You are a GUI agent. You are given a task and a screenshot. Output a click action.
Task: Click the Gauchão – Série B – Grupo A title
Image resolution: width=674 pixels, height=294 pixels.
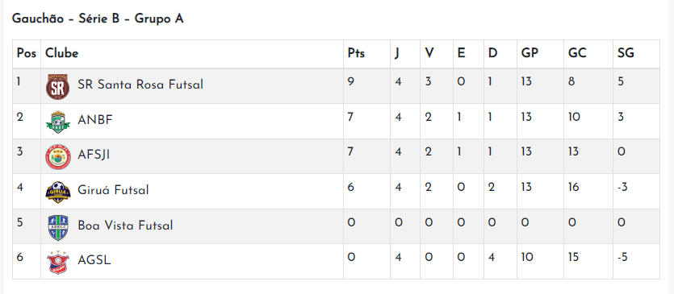click(98, 19)
